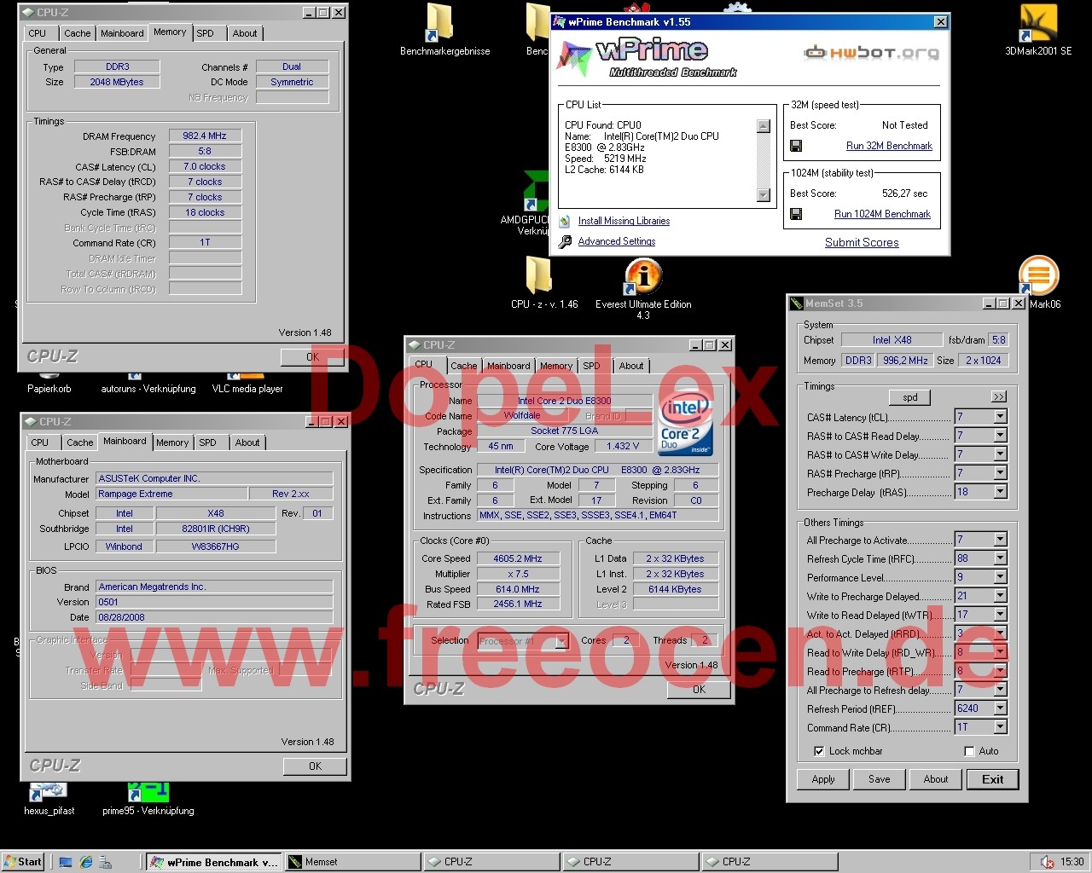The height and width of the screenshot is (873, 1092).
Task: Switch to Memory tab in center CPU-Z window
Action: 556,366
